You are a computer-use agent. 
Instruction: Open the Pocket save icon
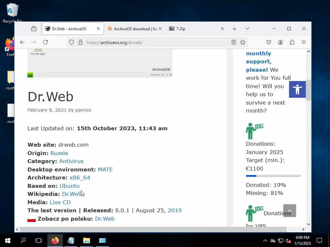[269, 42]
